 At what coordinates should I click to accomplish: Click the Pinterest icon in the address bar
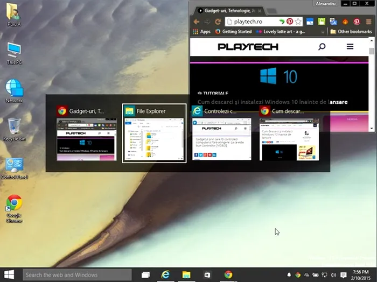point(290,22)
